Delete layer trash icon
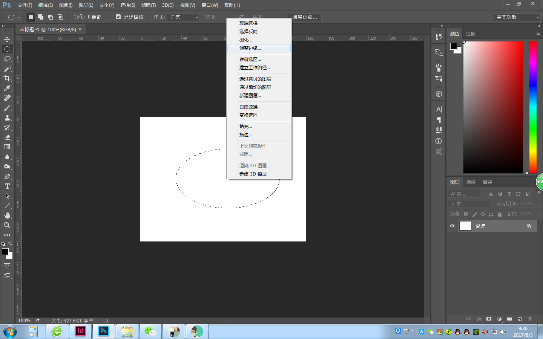 coord(529,319)
